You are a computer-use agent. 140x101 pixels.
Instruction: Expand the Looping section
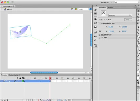pos(99,38)
